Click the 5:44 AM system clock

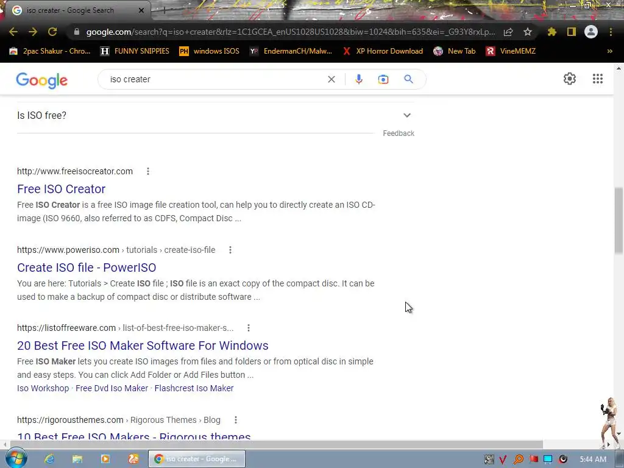[593, 459]
